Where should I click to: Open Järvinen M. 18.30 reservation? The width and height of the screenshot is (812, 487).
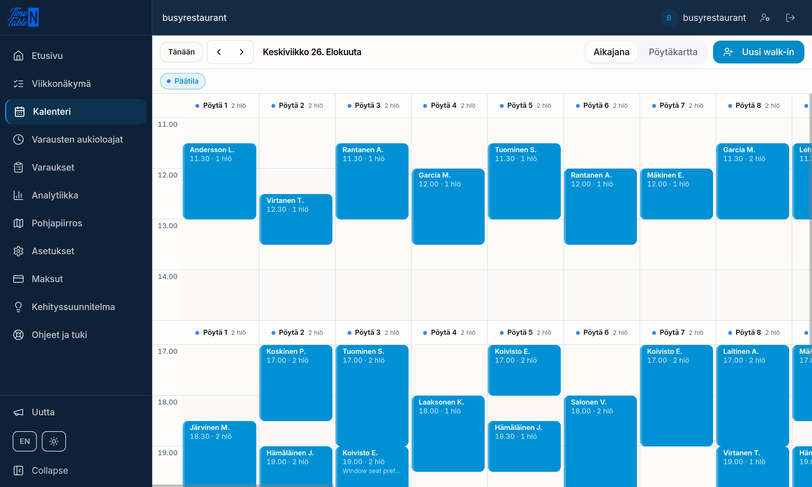219,454
